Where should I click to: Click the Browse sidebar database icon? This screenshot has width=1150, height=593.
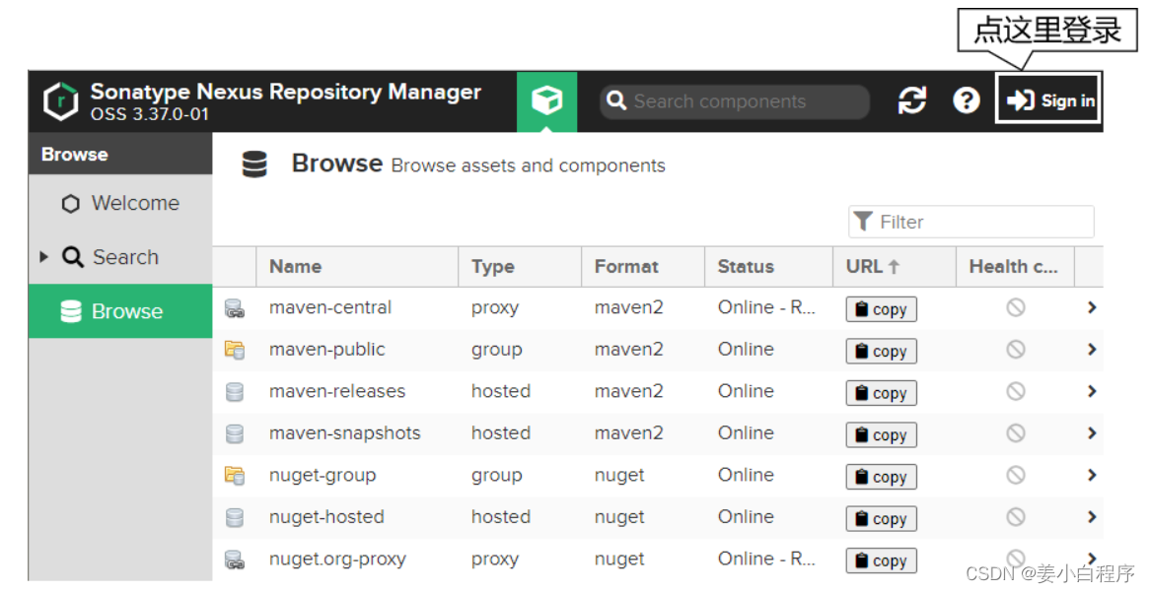point(70,311)
